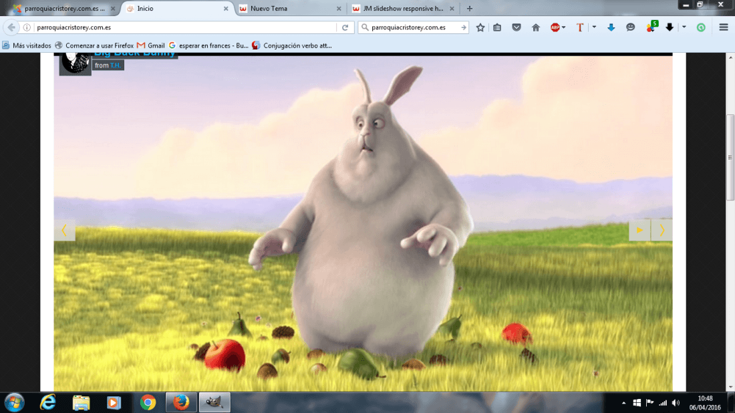Close the JM slideshow responsive tab
Image resolution: width=735 pixels, height=413 pixels.
452,9
